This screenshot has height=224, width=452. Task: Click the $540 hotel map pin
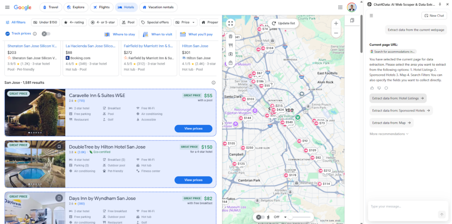pos(287,122)
